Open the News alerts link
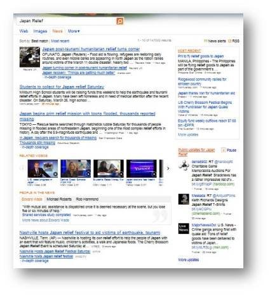This screenshot has width=270, height=295. tap(217, 41)
